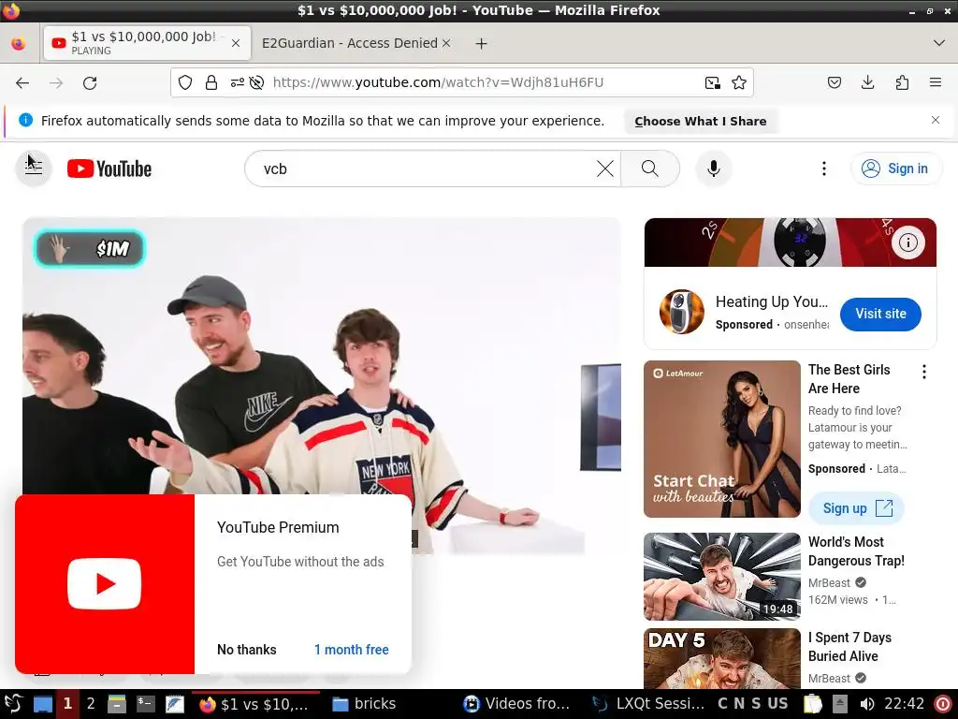This screenshot has height=719, width=958.
Task: Open the YouTube guide hamburger menu
Action: pyautogui.click(x=34, y=169)
